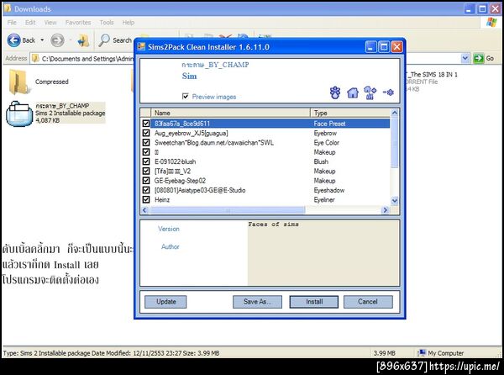Click the Search magnifier in Downloads toolbar
This screenshot has height=375, width=504.
pos(104,40)
